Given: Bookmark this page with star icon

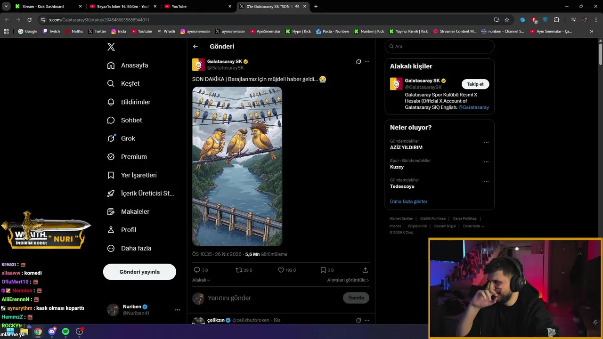Looking at the screenshot, I should (507, 20).
